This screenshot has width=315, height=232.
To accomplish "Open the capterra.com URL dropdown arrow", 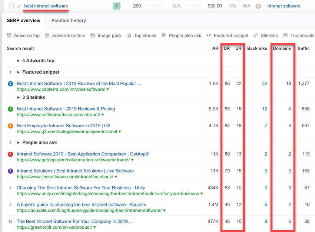I will (x=108, y=90).
